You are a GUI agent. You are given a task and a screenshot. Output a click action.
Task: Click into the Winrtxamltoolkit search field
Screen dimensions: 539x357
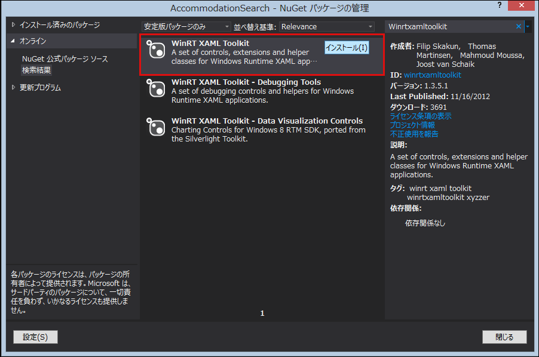[451, 26]
